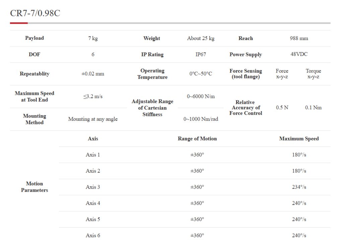Select the IP Rating label
This screenshot has width=343, height=240.
coord(152,54)
